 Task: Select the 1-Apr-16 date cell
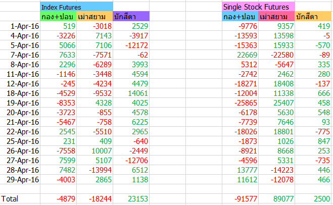tap(20, 26)
